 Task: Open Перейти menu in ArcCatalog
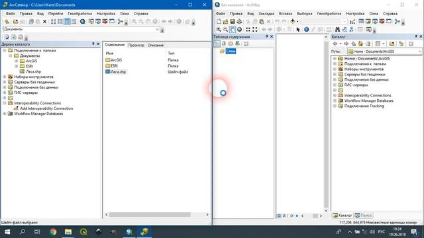click(x=56, y=13)
